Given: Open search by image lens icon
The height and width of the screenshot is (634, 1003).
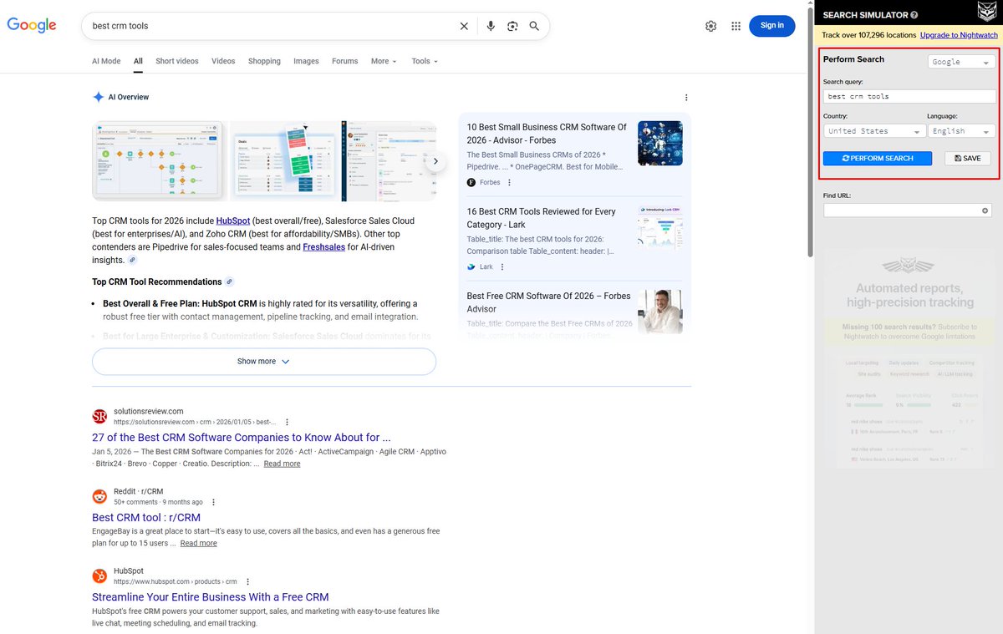Looking at the screenshot, I should (512, 26).
